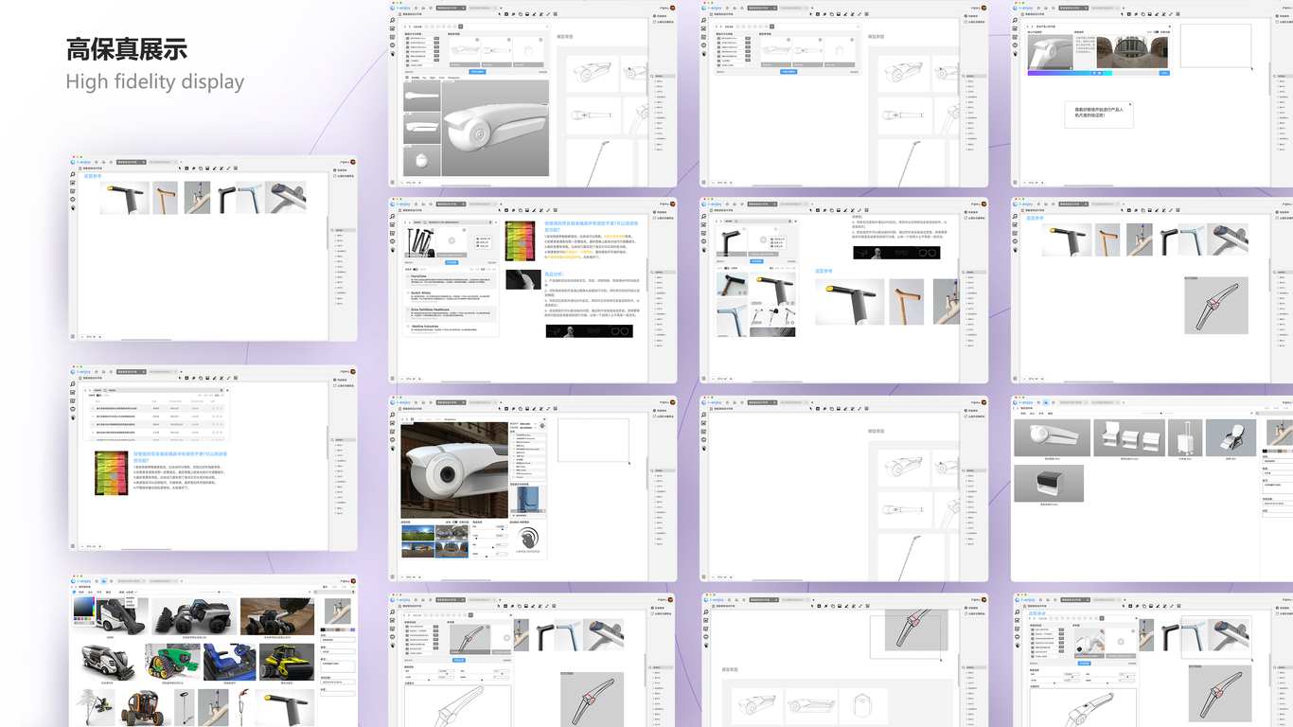Click the light rotation dial in render window
The width and height of the screenshot is (1293, 727).
[528, 538]
